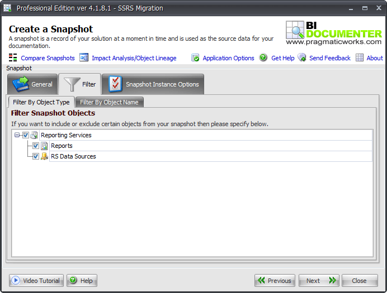Open Compare Snapshots link
Screen dimensions: 387x293
(x=48, y=58)
